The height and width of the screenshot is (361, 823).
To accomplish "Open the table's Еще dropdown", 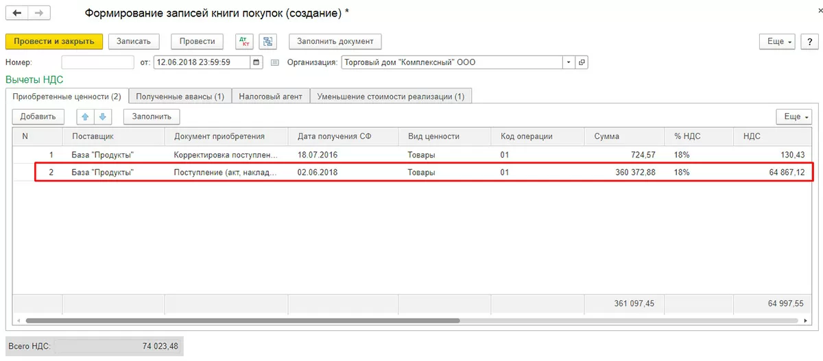I will coord(796,116).
